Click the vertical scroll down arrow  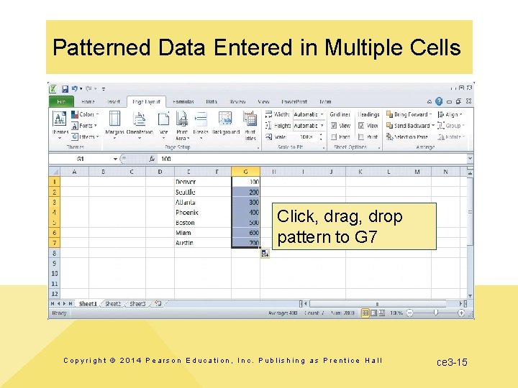point(470,296)
